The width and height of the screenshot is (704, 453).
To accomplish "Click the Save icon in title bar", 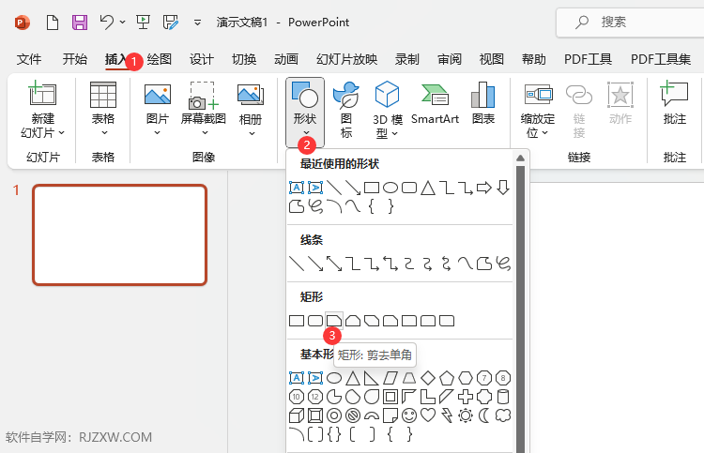I will pos(80,22).
